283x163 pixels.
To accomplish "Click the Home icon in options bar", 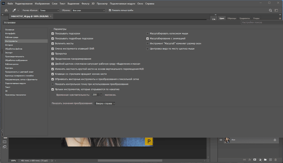I will click(6, 11).
